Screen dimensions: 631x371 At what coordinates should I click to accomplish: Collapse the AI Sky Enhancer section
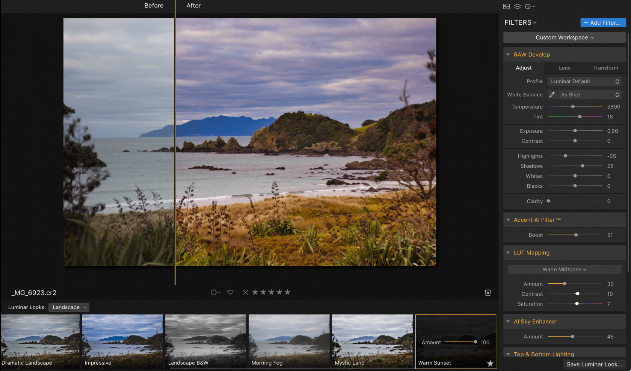tap(508, 322)
